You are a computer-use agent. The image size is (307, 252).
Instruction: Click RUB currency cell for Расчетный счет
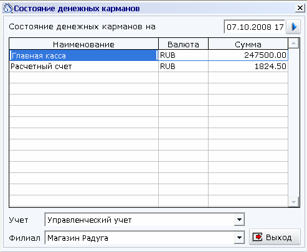183,67
